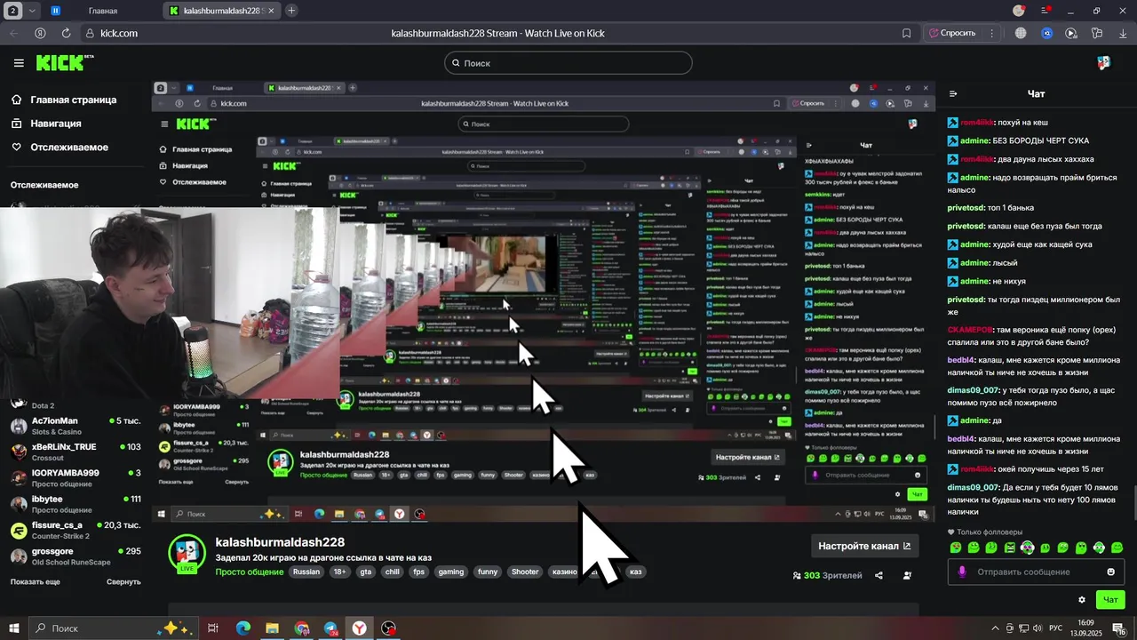Click the globe extension icon in toolbar

point(1021,33)
